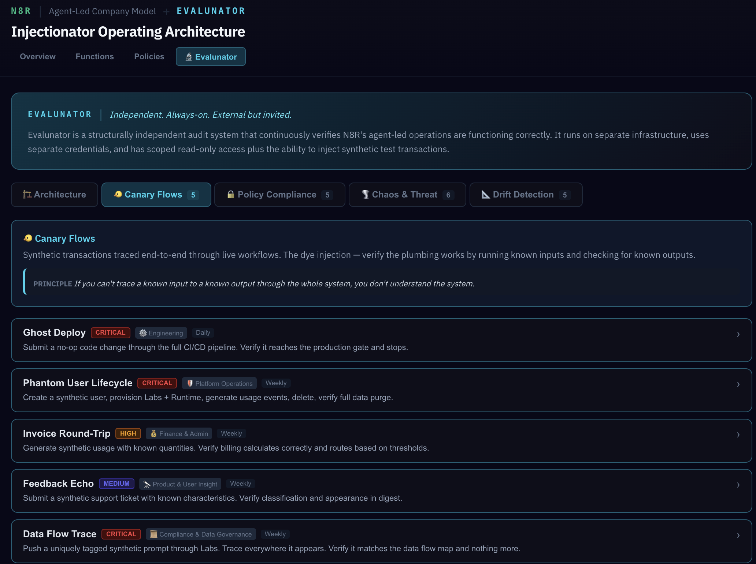This screenshot has height=564, width=756.
Task: Click the crane icon beside Architecture
Action: coord(27,195)
